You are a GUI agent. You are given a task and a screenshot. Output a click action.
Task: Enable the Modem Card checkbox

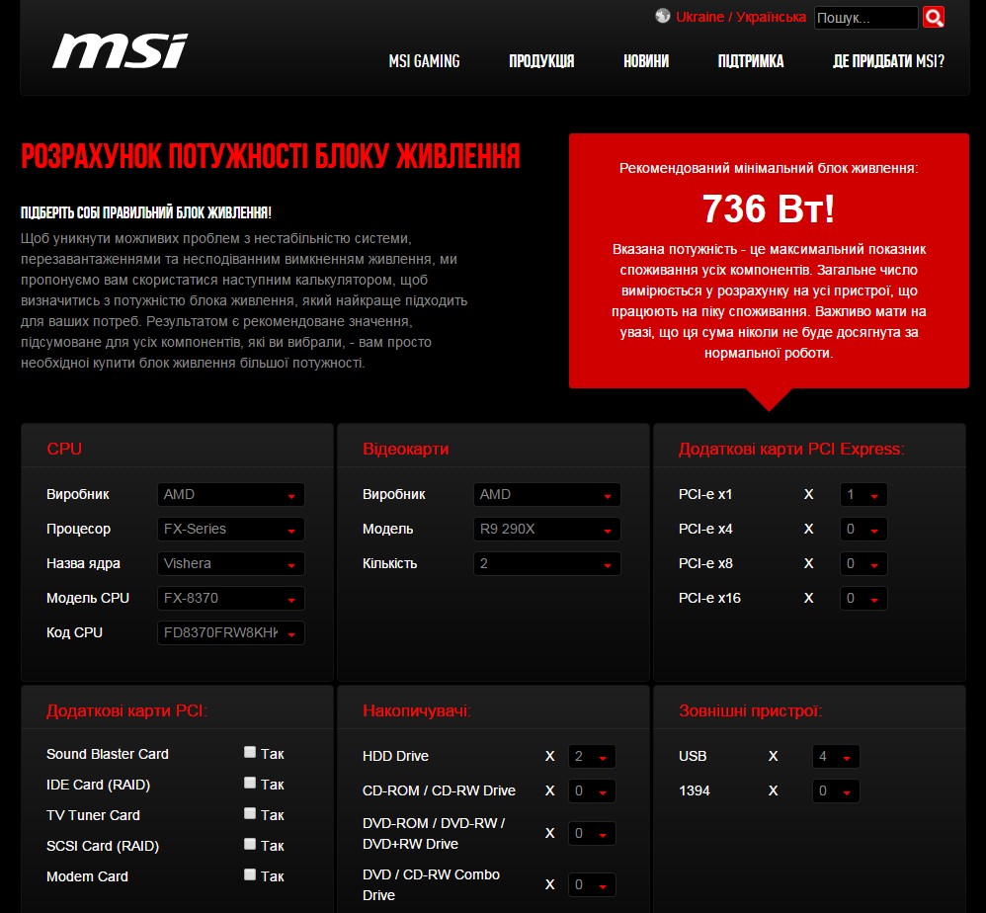(250, 874)
